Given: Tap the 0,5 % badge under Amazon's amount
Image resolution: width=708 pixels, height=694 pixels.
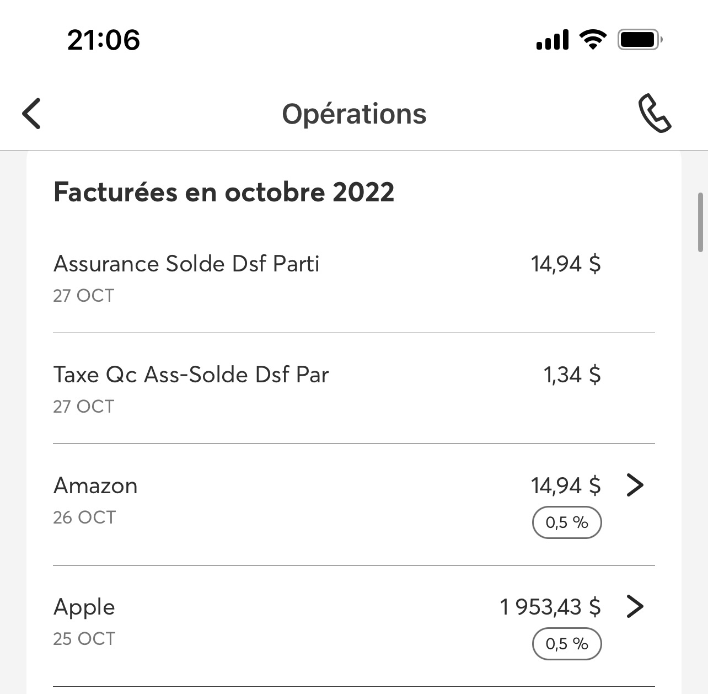Looking at the screenshot, I should coord(566,522).
